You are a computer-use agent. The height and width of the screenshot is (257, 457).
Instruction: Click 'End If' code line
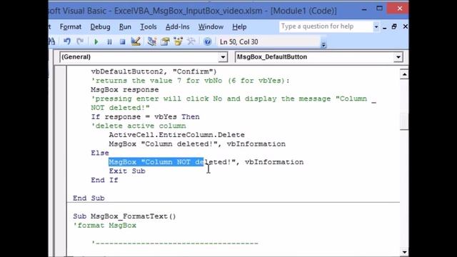(104, 180)
